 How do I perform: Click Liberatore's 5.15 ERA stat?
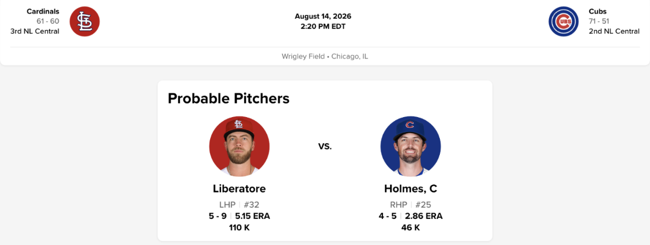coord(252,216)
